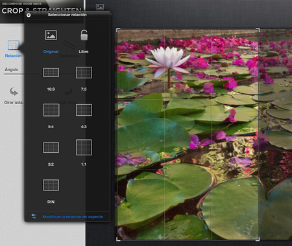Viewport: 292px width, 246px height.
Task: Open Modificar la relación de aspecto
Action: point(73,217)
